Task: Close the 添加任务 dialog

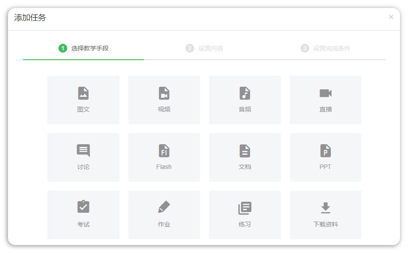Action: 391,17
